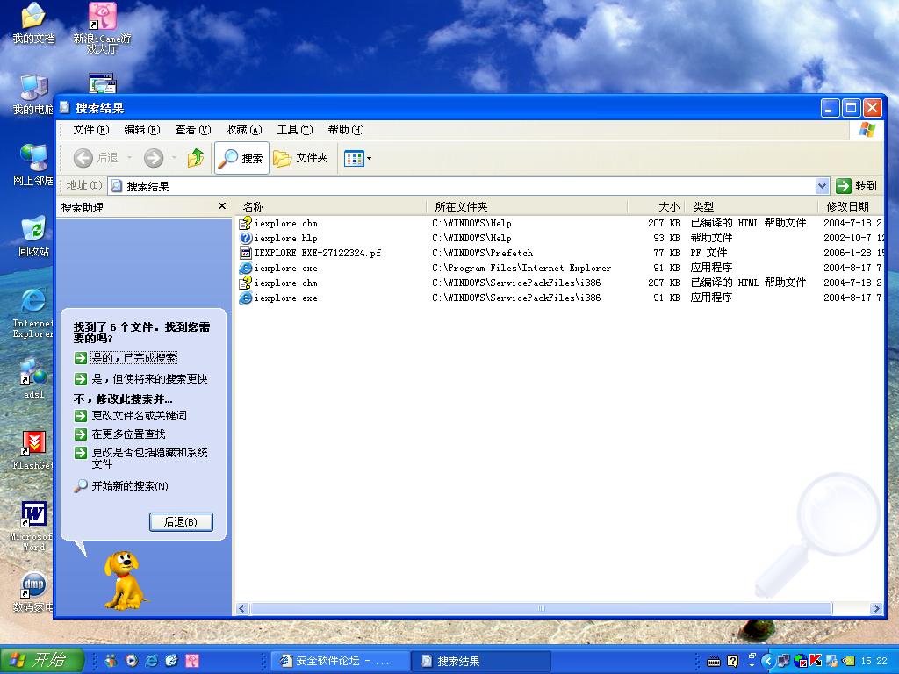
Task: Open the 帮助(H) menu
Action: tap(346, 130)
